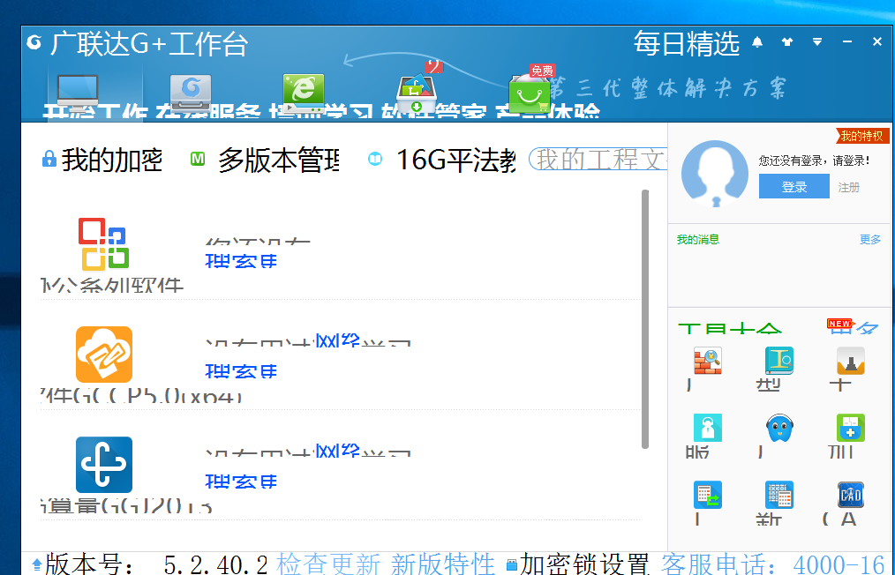Open notifications bell in title bar
The height and width of the screenshot is (575, 895).
click(x=757, y=42)
